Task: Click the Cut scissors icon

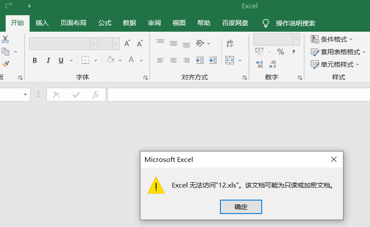Action: coord(5,39)
